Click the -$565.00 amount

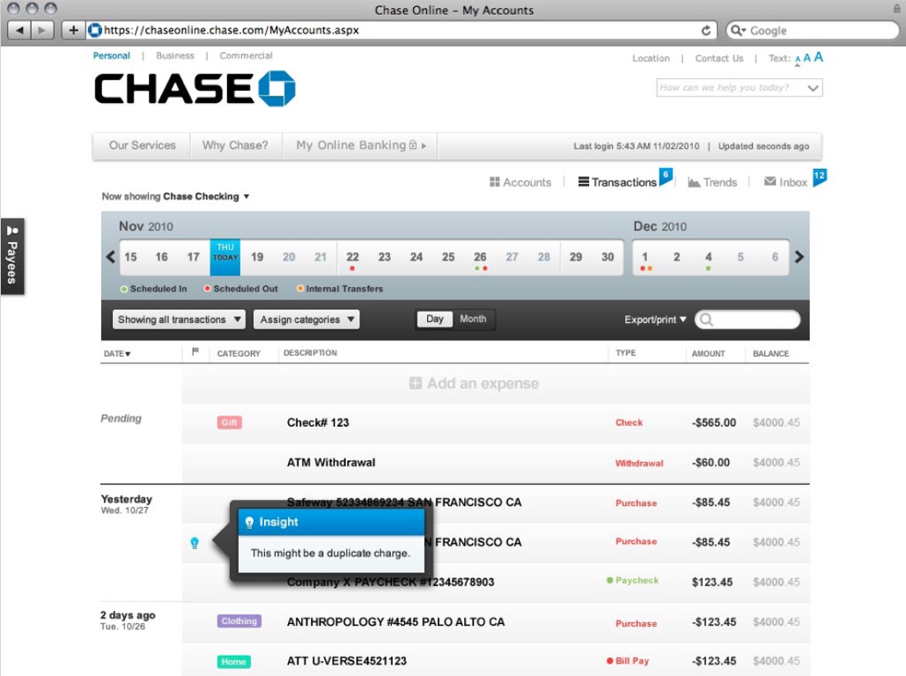[x=714, y=422]
